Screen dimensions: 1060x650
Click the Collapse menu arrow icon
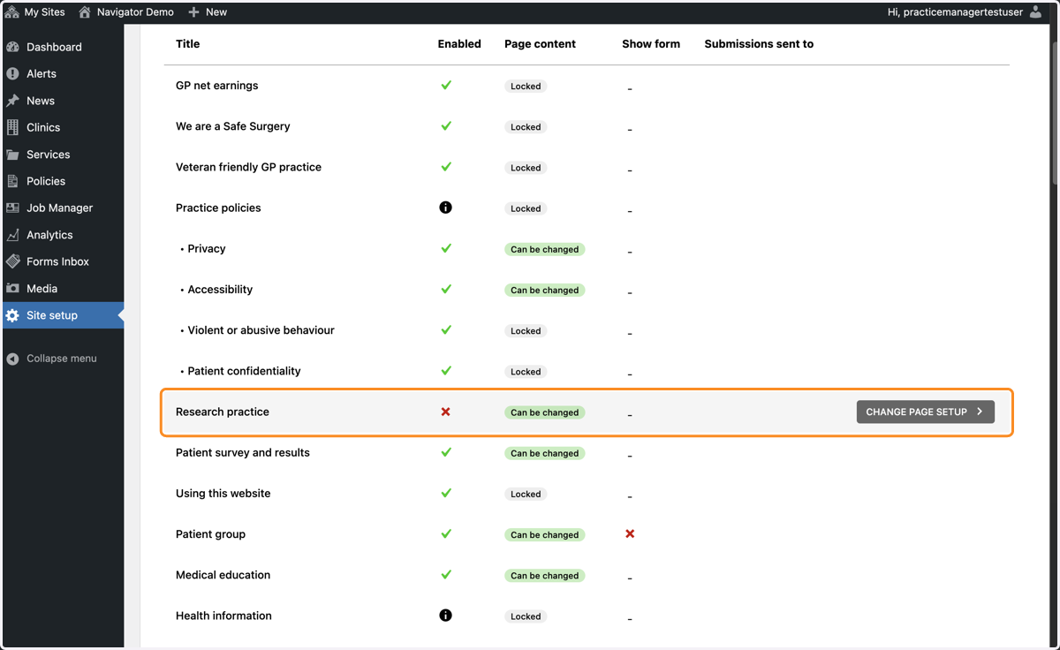pyautogui.click(x=12, y=359)
